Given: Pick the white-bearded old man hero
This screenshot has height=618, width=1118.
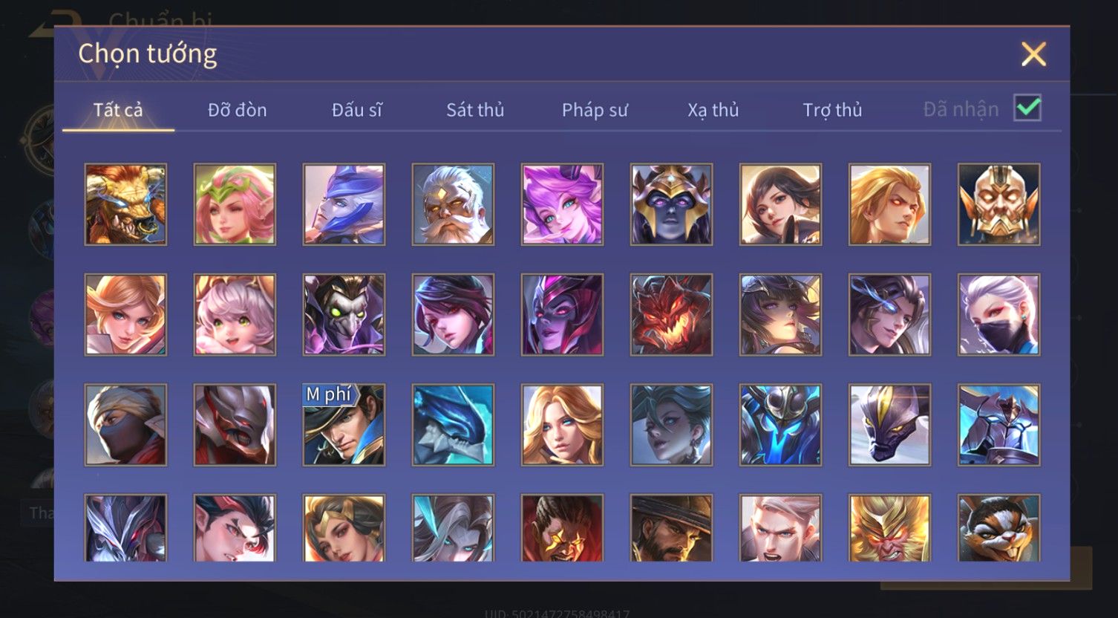Looking at the screenshot, I should pyautogui.click(x=453, y=204).
